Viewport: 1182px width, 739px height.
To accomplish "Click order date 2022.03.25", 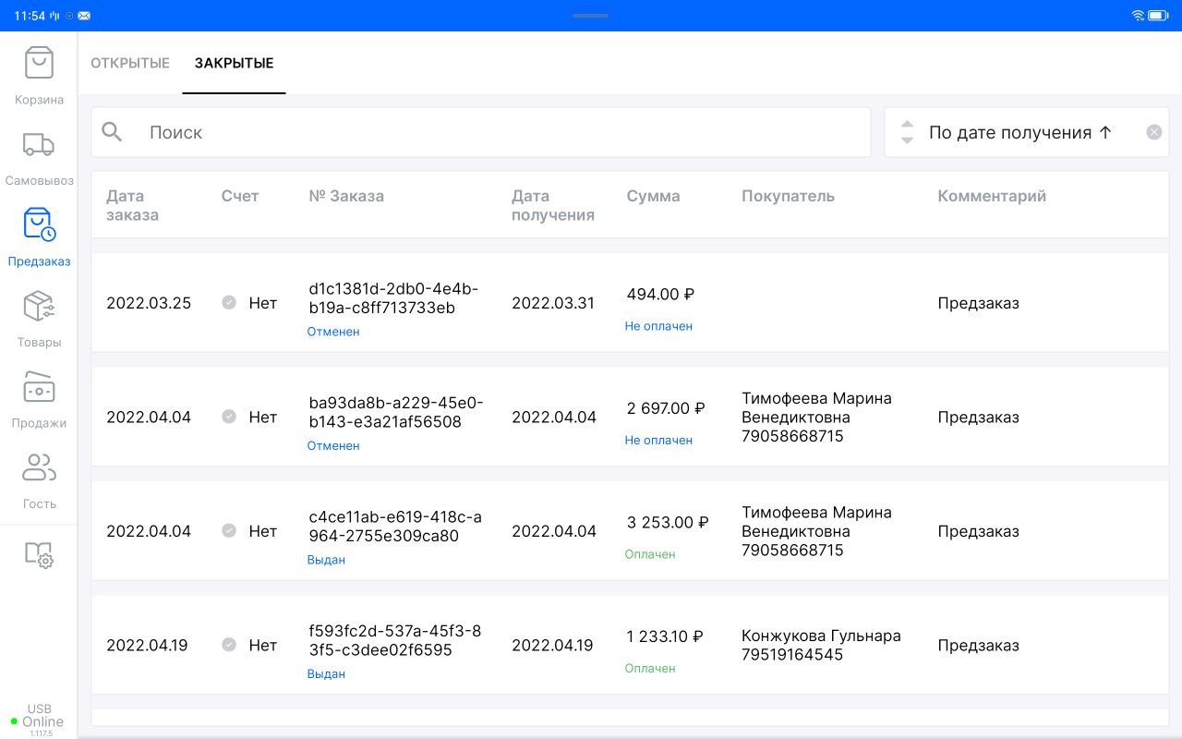I will click(x=149, y=303).
